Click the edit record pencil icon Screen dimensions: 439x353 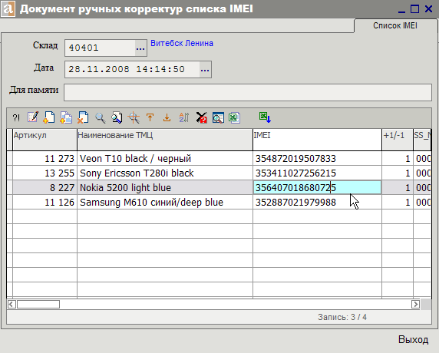tap(33, 117)
